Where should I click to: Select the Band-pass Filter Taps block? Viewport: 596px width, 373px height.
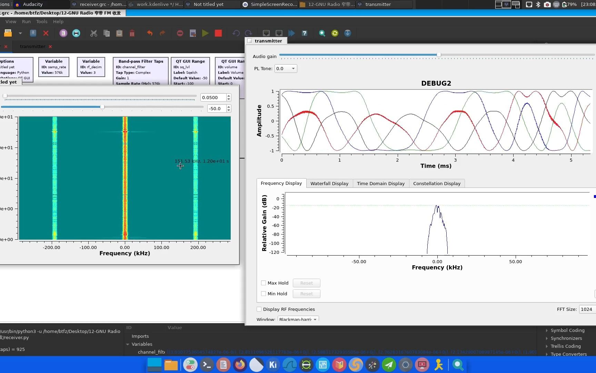click(x=141, y=71)
